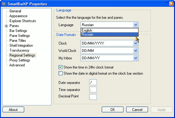Screen dimensions: 175x118
Task: Click the Date separator field
Action: coord(93,82)
